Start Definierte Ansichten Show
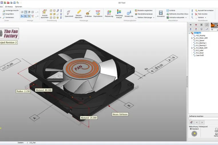The height and width of the screenshot is (145, 218). point(177,14)
